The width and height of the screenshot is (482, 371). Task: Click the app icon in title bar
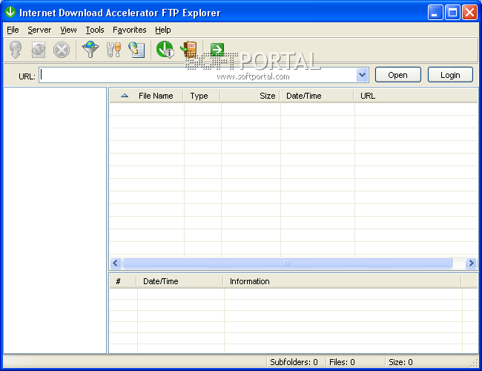coord(10,12)
